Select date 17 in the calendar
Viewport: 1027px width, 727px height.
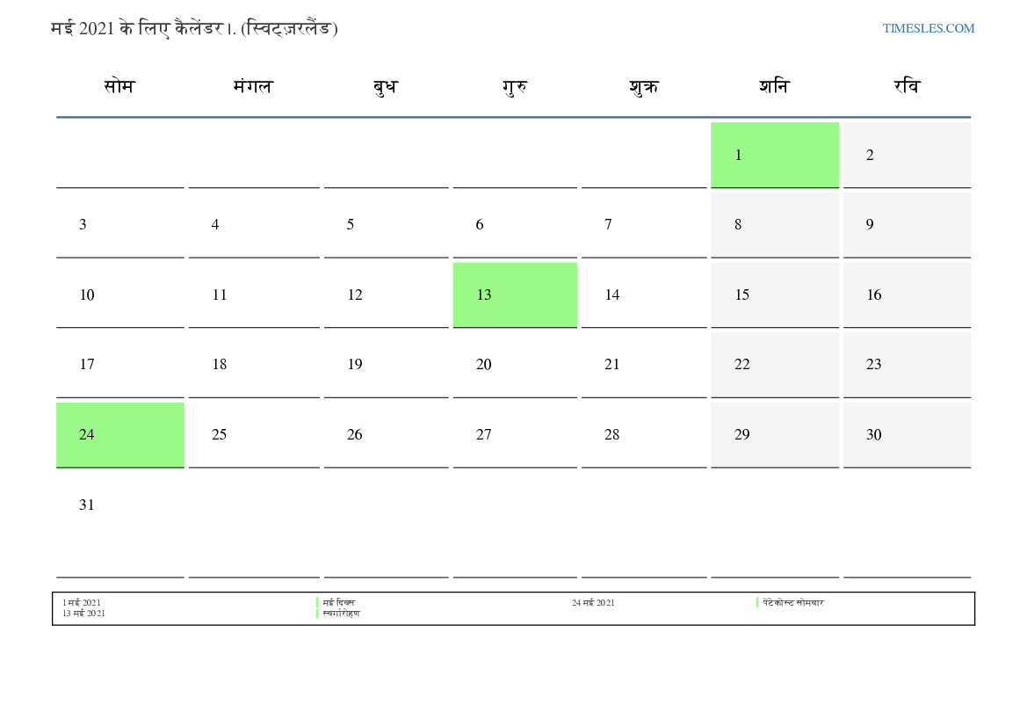click(x=119, y=365)
